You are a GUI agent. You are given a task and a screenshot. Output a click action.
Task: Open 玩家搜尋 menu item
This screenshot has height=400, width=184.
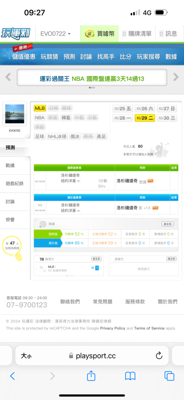click(148, 57)
